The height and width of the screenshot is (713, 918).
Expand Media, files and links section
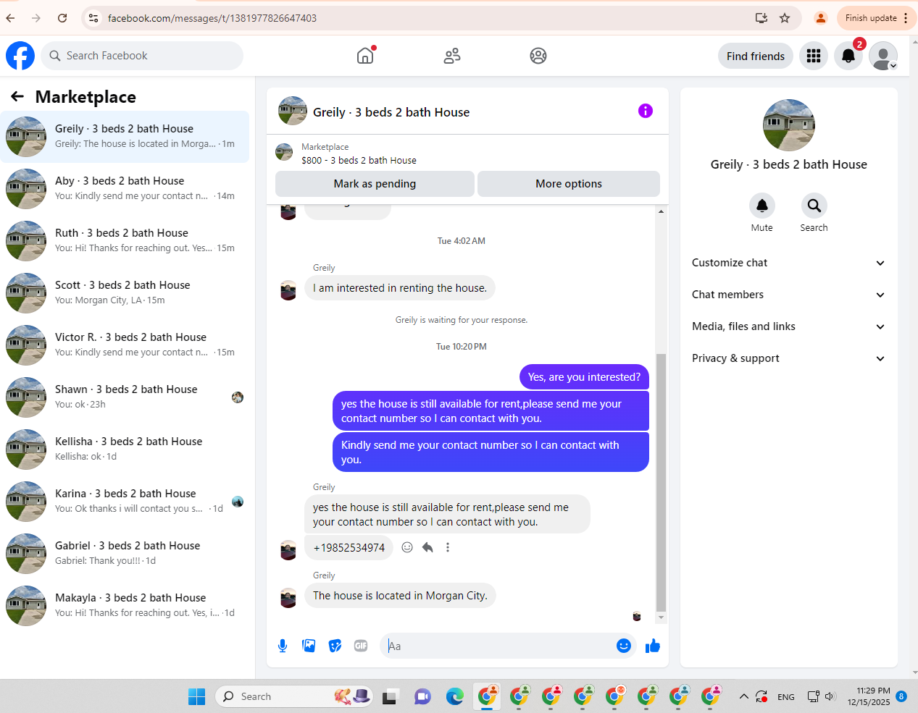[788, 326]
